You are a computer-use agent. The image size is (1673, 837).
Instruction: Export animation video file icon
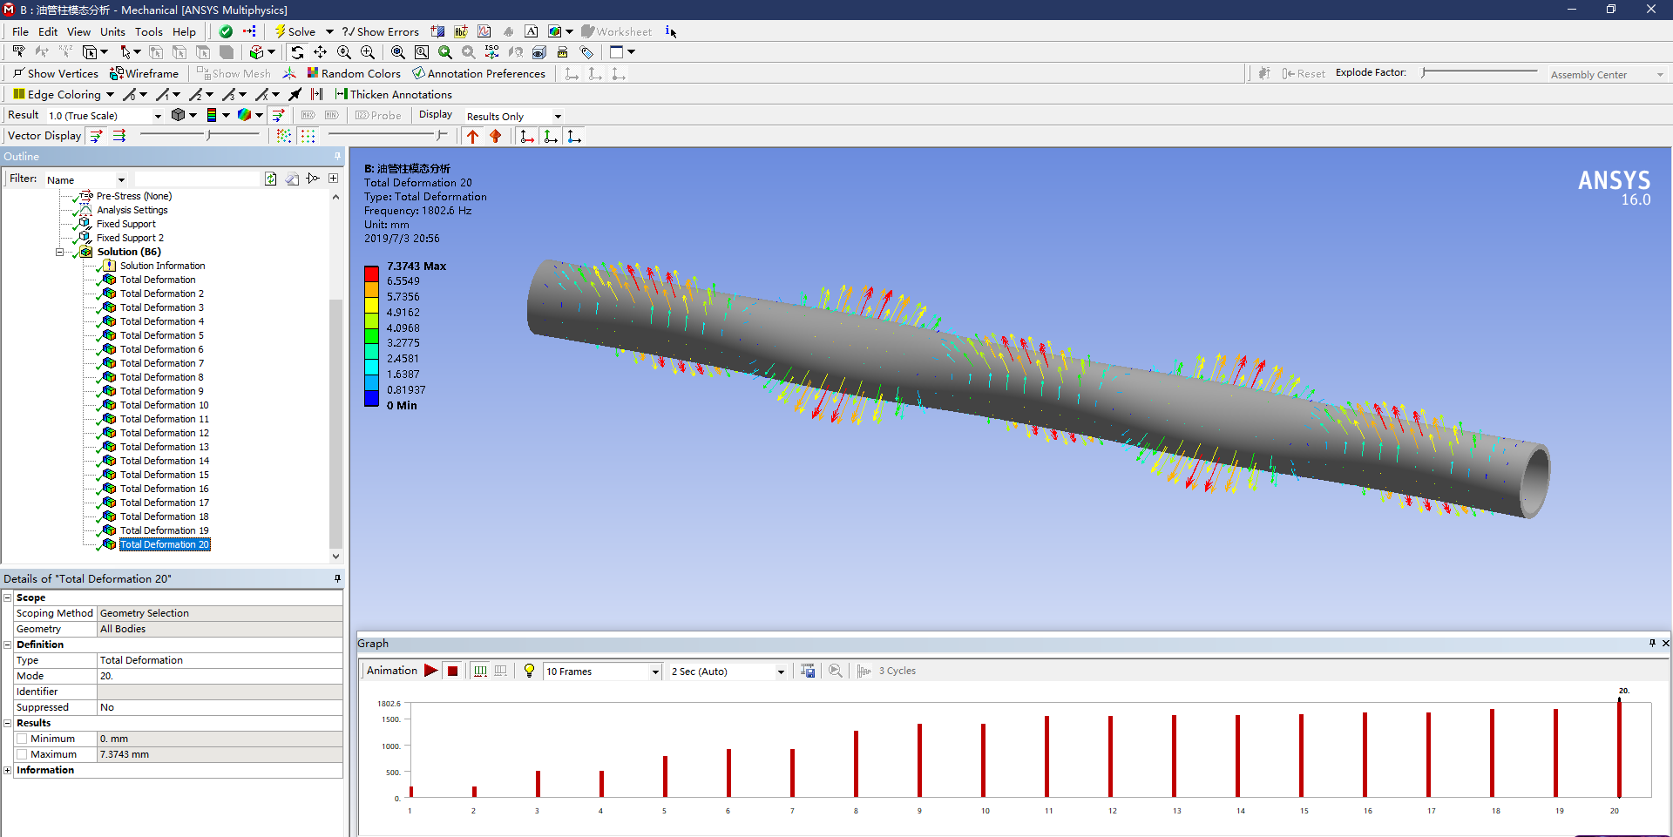[808, 671]
